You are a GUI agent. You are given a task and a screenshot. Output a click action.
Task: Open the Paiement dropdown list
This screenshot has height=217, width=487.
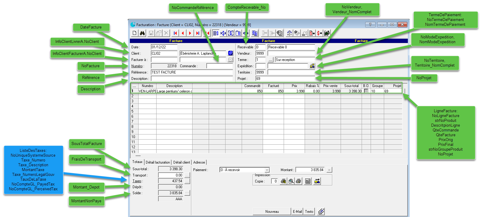coord(267,170)
